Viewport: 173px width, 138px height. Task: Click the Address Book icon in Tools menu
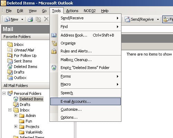tap(54, 35)
